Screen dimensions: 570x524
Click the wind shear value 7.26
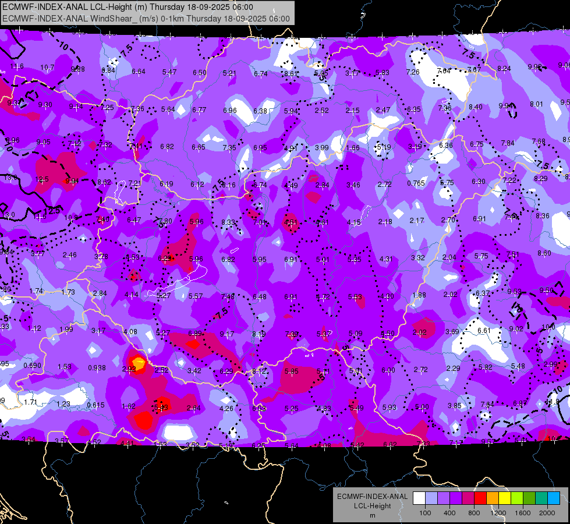coord(413,72)
